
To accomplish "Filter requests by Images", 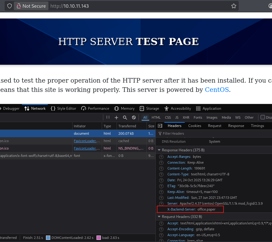I will [x=212, y=117].
